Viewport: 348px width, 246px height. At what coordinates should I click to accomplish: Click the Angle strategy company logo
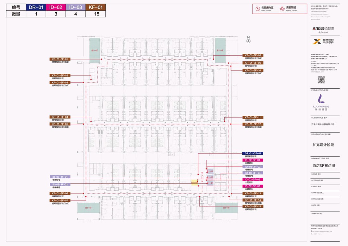(323, 29)
